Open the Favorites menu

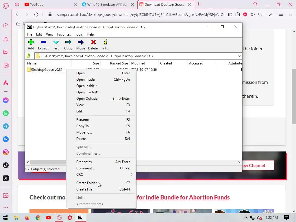pyautogui.click(x=64, y=34)
